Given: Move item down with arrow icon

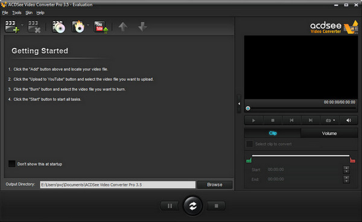Looking at the screenshot, I should coord(142,27).
